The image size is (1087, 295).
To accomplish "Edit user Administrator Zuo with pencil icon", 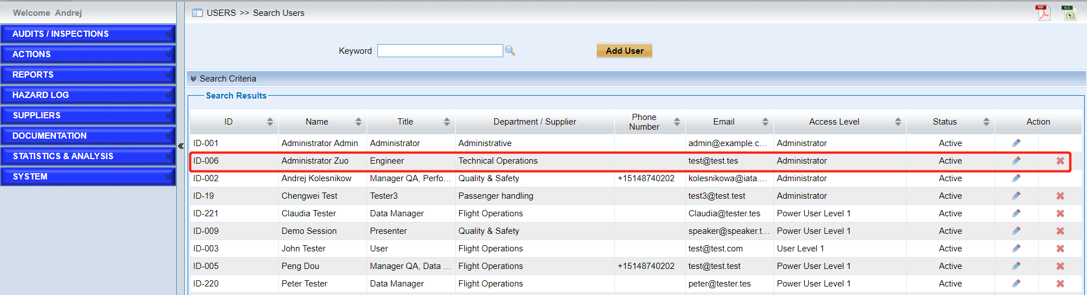I will [x=1016, y=161].
